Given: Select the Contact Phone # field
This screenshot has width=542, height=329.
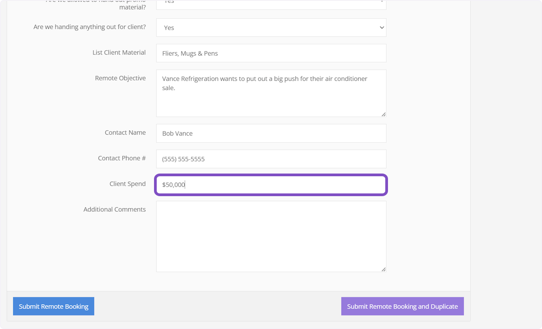Looking at the screenshot, I should coord(271,159).
